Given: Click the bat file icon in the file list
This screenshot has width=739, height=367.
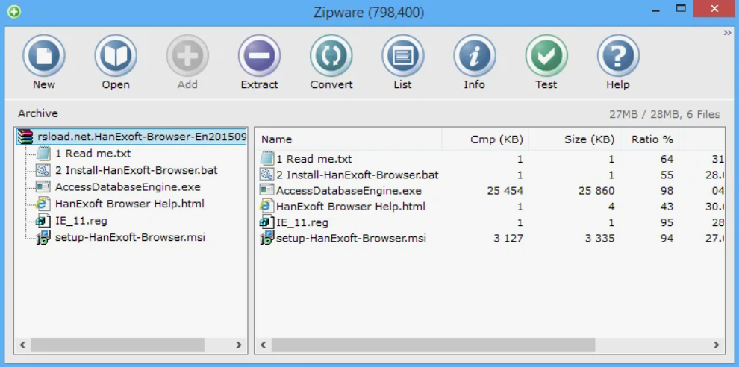Looking at the screenshot, I should point(266,175).
